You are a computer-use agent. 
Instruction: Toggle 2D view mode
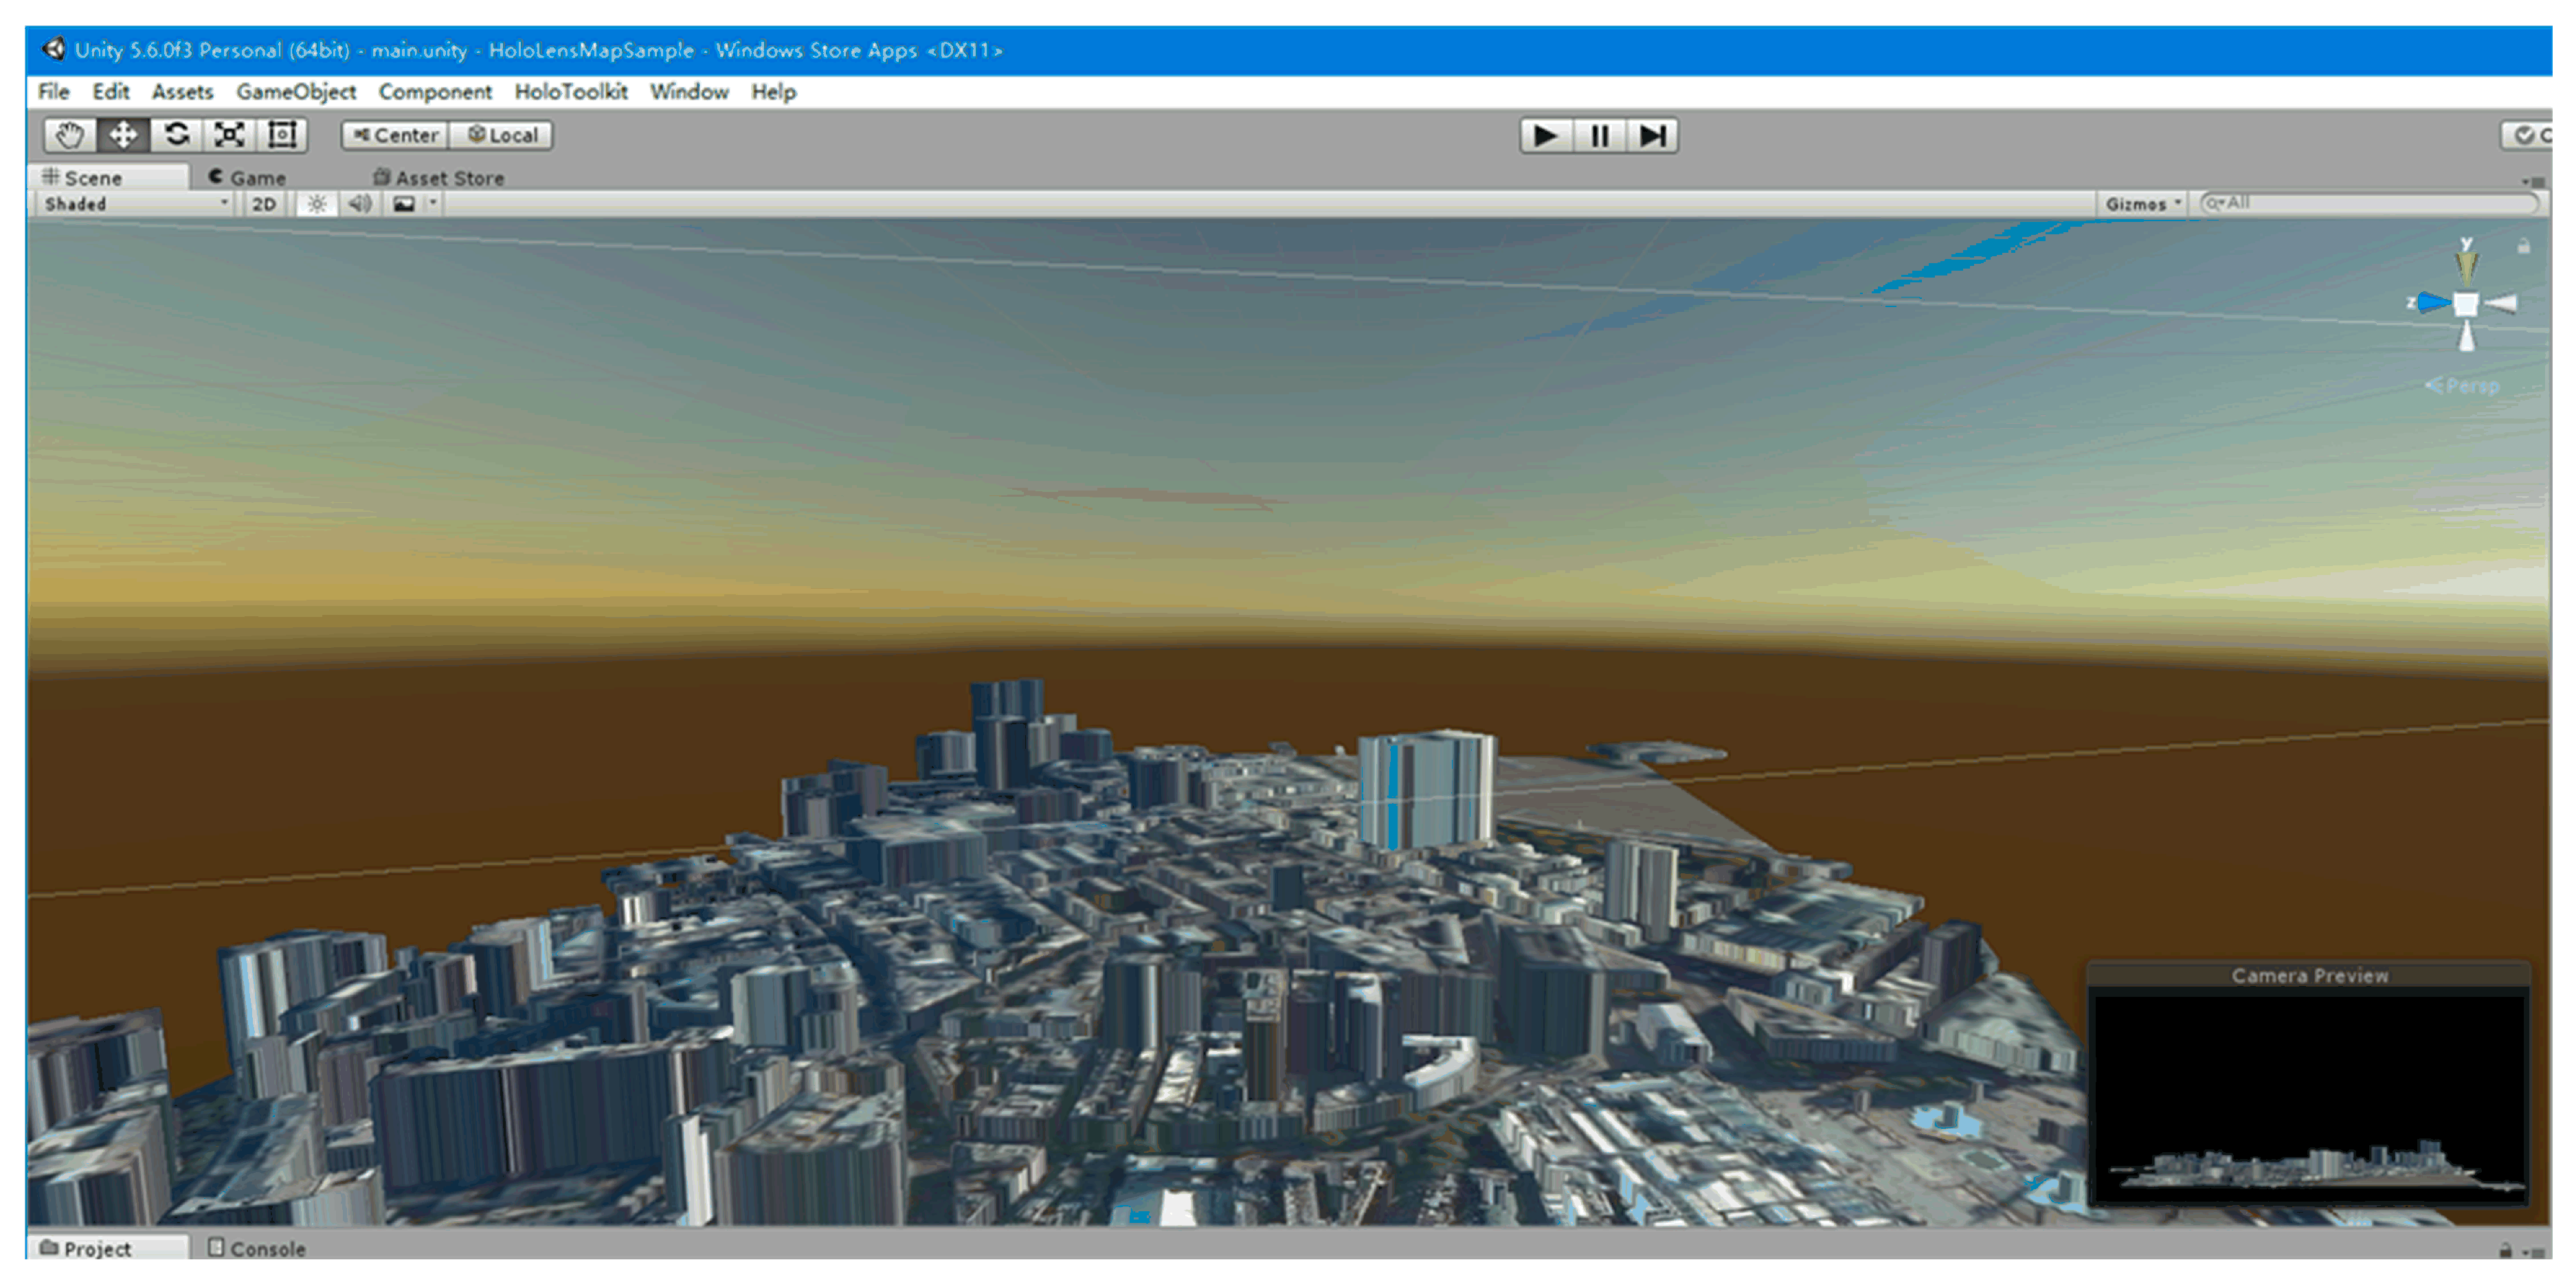tap(264, 204)
